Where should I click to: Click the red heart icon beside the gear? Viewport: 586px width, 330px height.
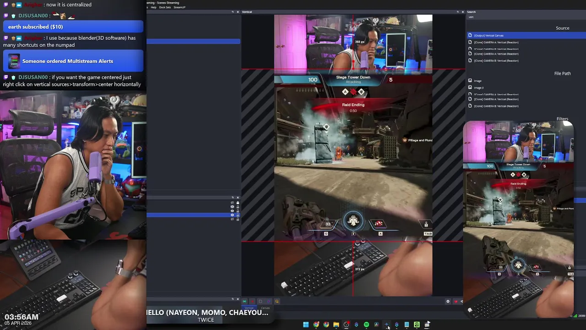[456, 301]
